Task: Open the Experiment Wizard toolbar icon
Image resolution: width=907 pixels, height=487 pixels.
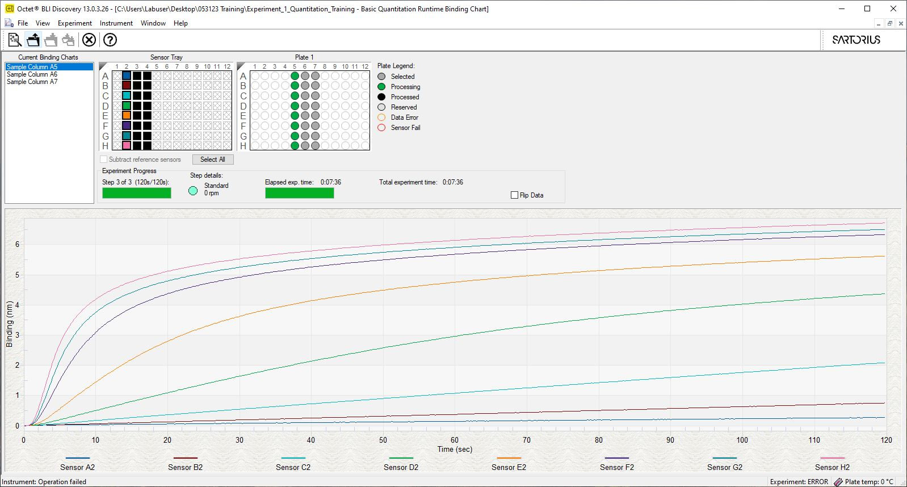Action: click(x=15, y=39)
